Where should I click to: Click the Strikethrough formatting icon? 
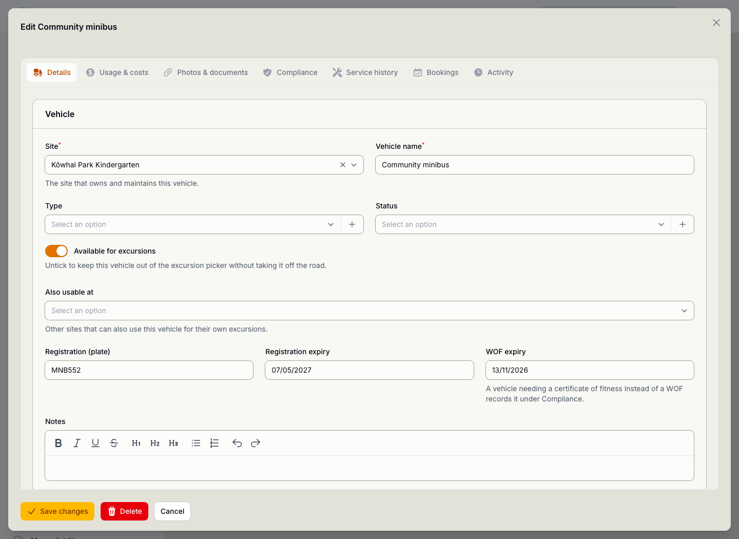point(114,443)
